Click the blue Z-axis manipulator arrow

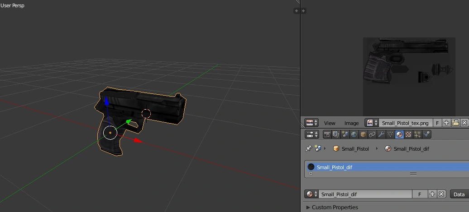pos(106,101)
